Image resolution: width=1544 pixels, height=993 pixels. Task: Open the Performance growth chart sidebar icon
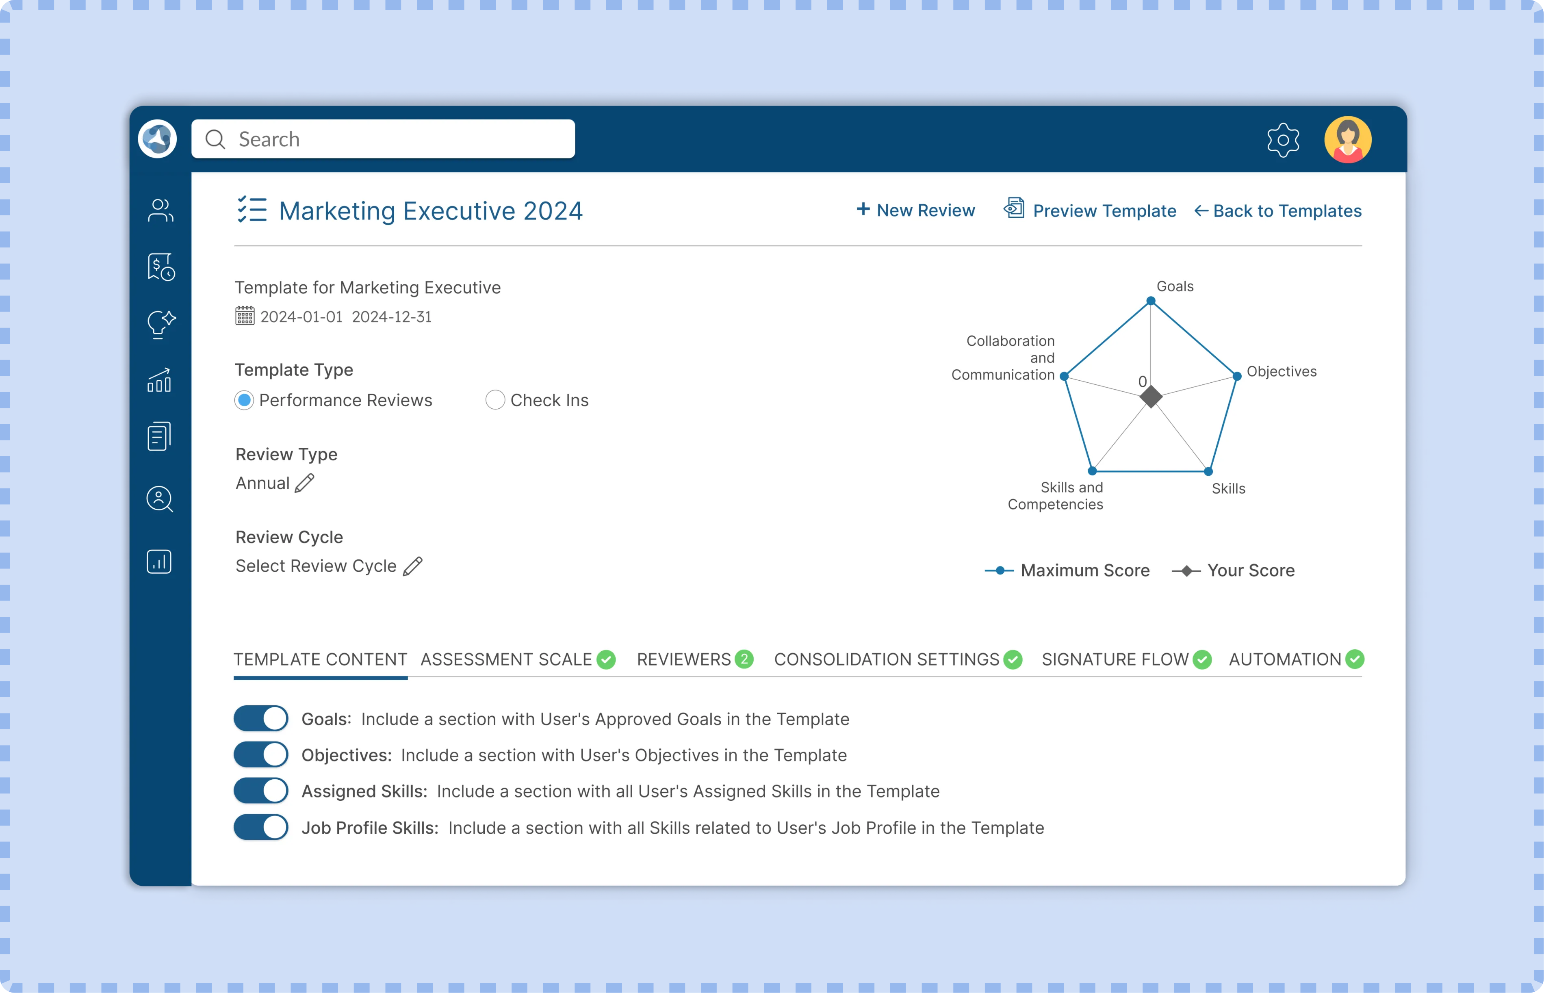(x=159, y=380)
